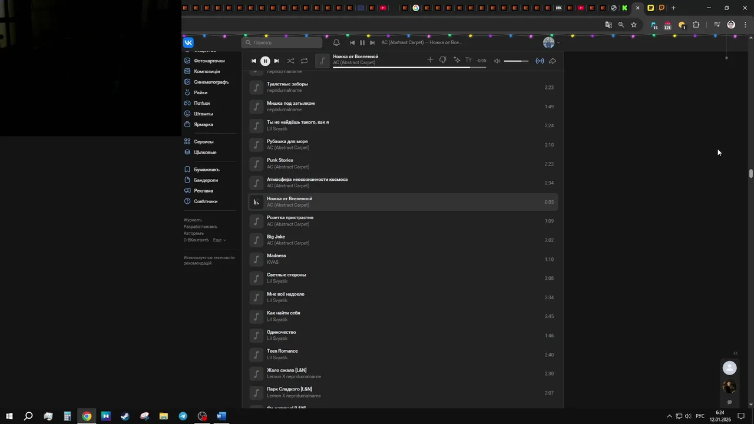Collapse the chat side panel arrows

click(x=735, y=353)
